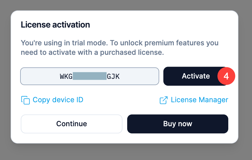Screen dimensions: 252x160
Task: Click the word Activate in the dark button
Action: tap(196, 76)
